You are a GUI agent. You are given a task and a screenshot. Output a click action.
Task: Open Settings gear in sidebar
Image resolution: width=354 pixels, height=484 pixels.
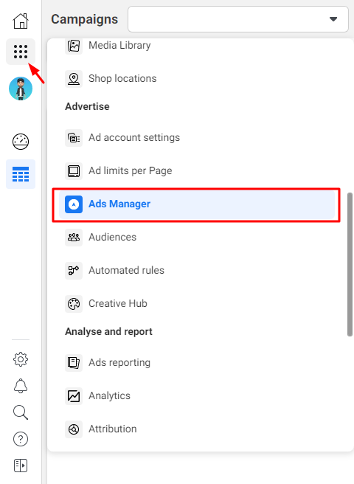(x=21, y=359)
